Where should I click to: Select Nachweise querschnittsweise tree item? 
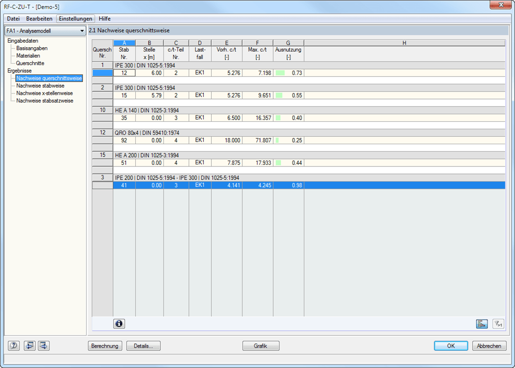49,78
